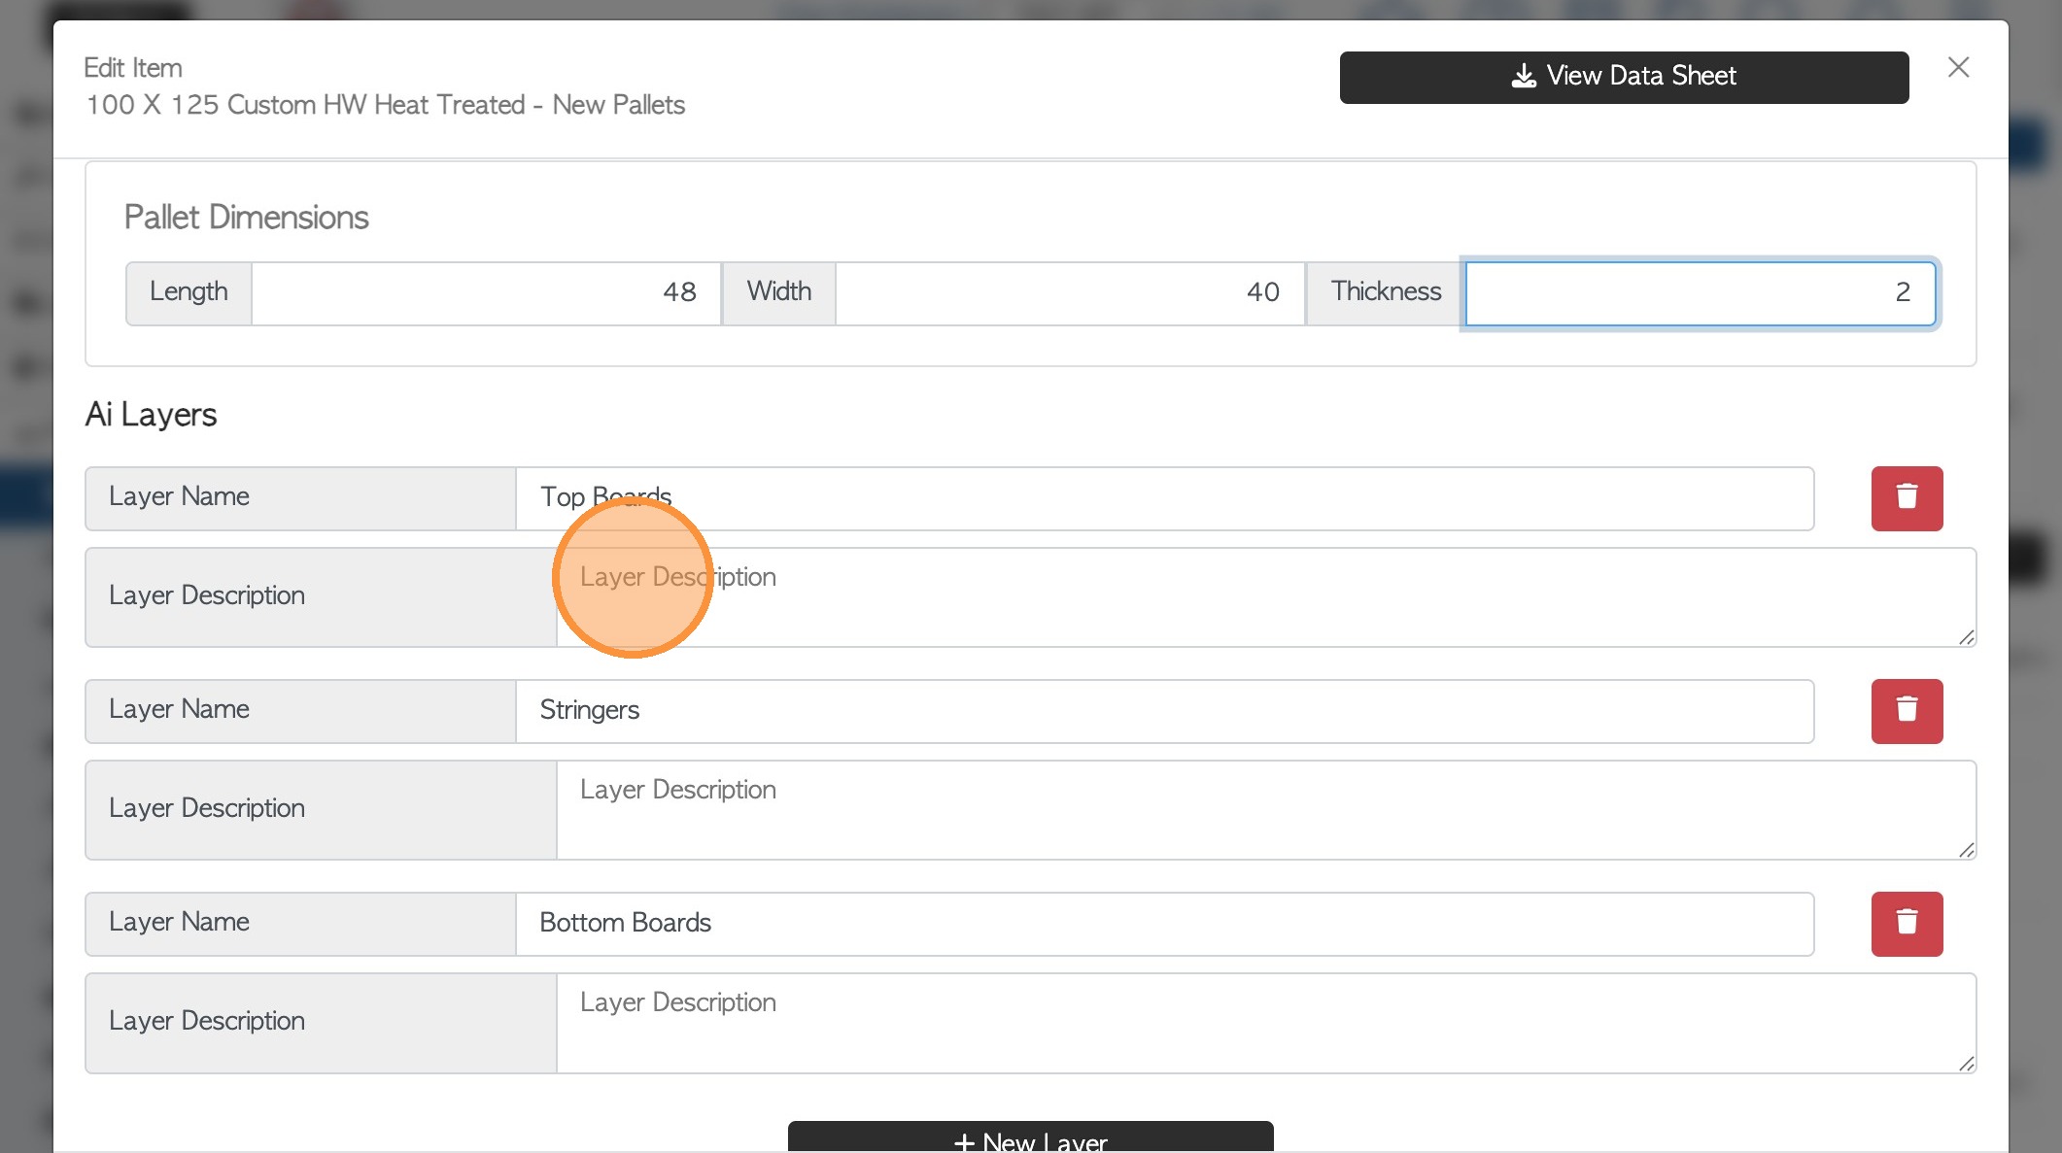
Task: Focus the pallet Width field
Action: coord(1069,292)
